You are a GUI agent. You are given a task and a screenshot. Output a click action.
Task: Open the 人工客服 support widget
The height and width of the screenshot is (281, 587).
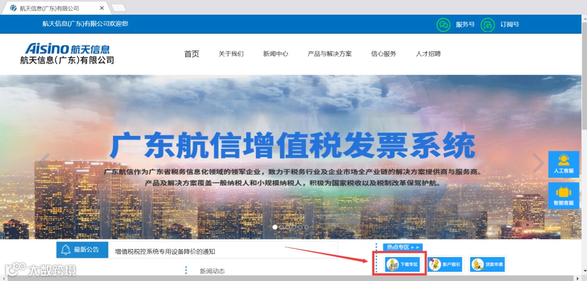564,164
